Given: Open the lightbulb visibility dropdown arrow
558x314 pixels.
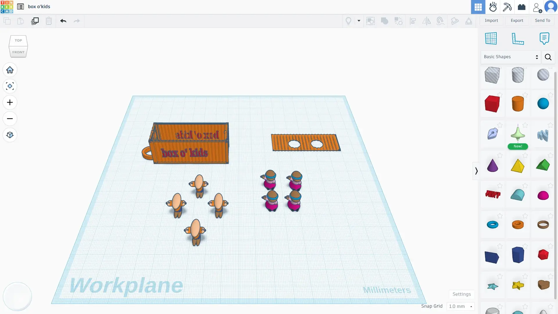Looking at the screenshot, I should pos(359,21).
